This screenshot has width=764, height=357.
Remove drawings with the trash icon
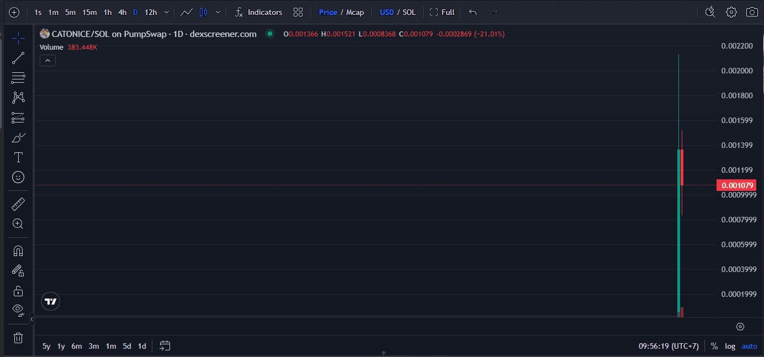click(x=18, y=338)
